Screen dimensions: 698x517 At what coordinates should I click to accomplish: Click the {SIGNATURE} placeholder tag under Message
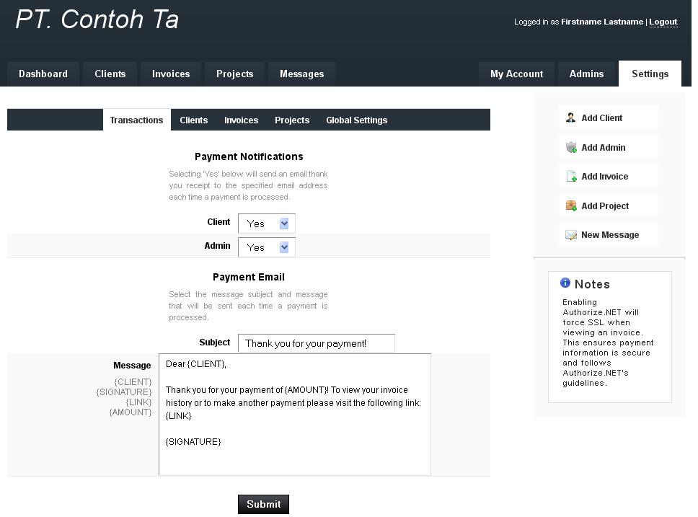coord(124,392)
